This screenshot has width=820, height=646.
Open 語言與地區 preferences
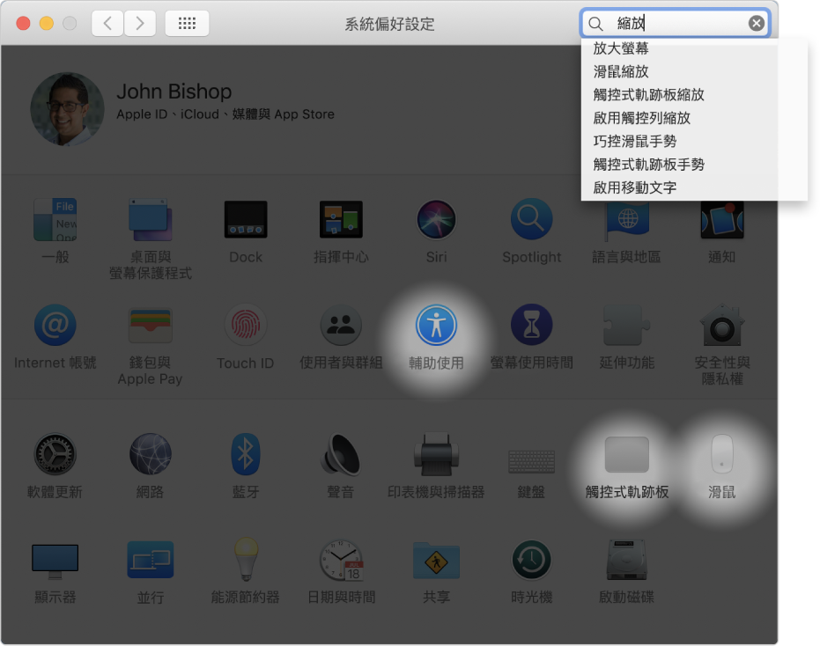[x=626, y=222]
